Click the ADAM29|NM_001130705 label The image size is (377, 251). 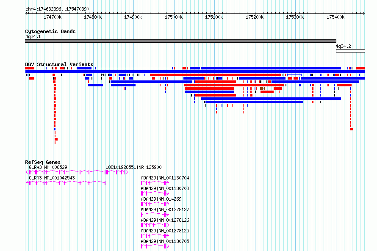tap(165, 241)
